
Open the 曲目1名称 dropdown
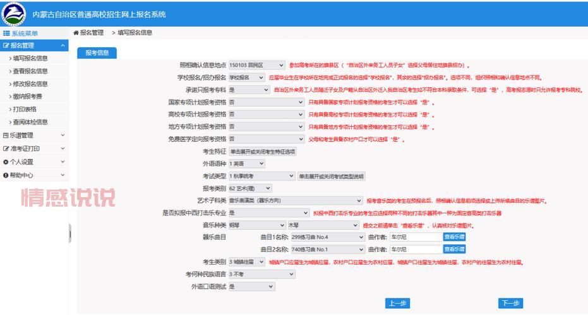[328, 237]
